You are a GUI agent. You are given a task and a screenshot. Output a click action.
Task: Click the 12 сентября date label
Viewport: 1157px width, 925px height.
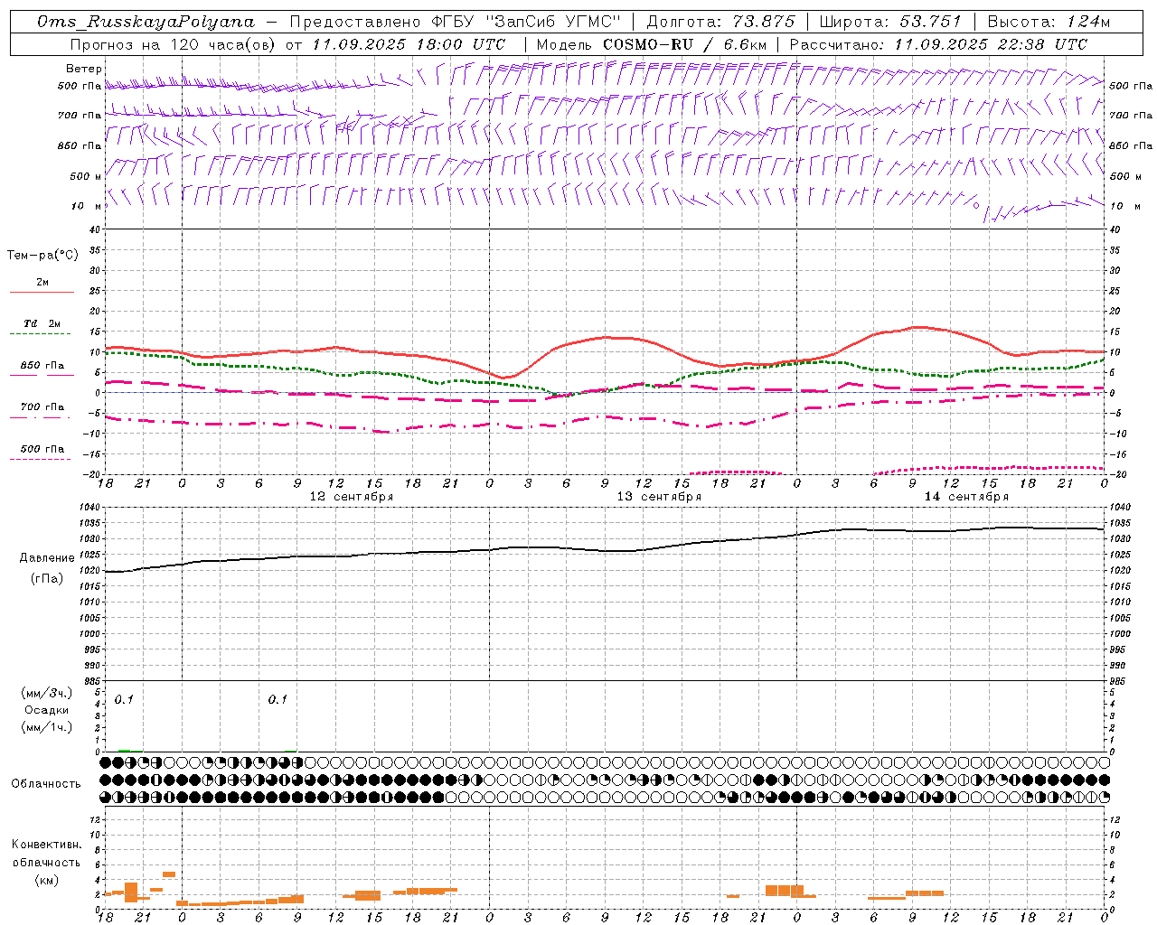point(351,497)
